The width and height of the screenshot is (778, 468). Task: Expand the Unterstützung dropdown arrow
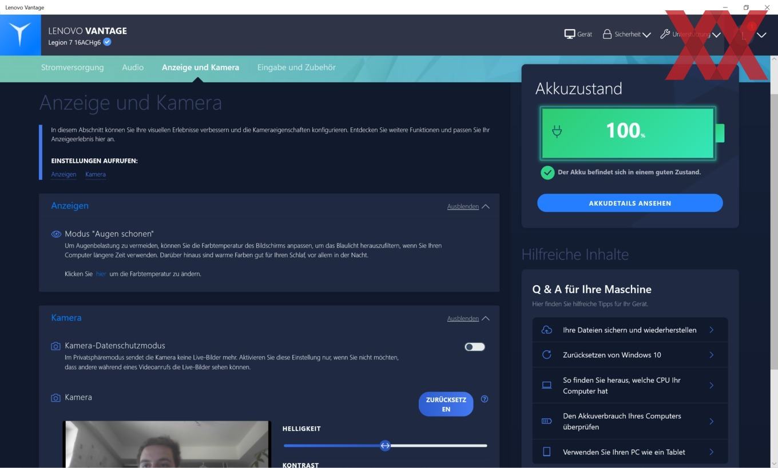(716, 35)
